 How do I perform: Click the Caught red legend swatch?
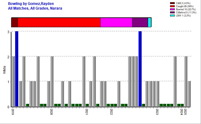172,6
